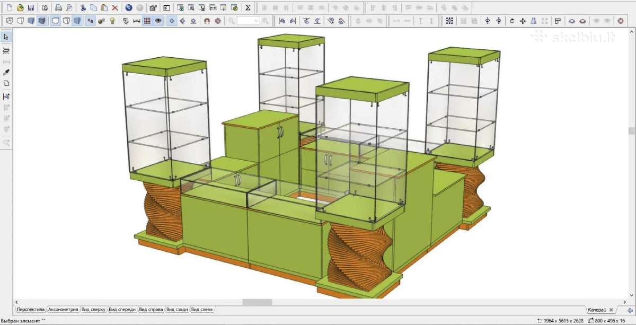
Task: Switch to the Вид слева tab
Action: click(x=202, y=310)
